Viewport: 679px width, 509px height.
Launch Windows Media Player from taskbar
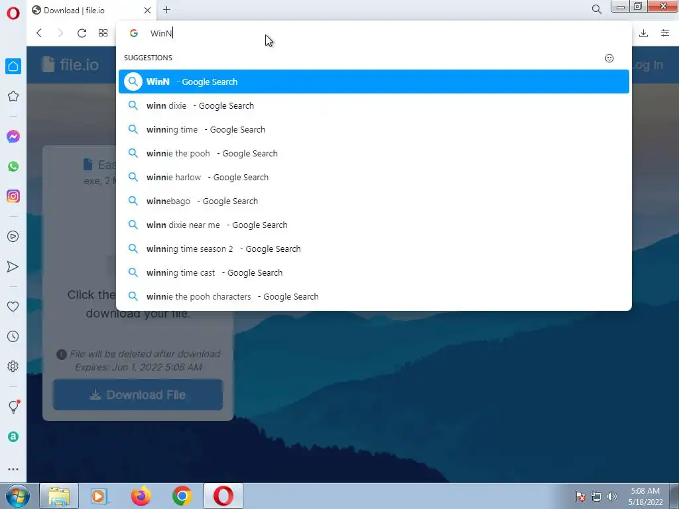pos(99,496)
